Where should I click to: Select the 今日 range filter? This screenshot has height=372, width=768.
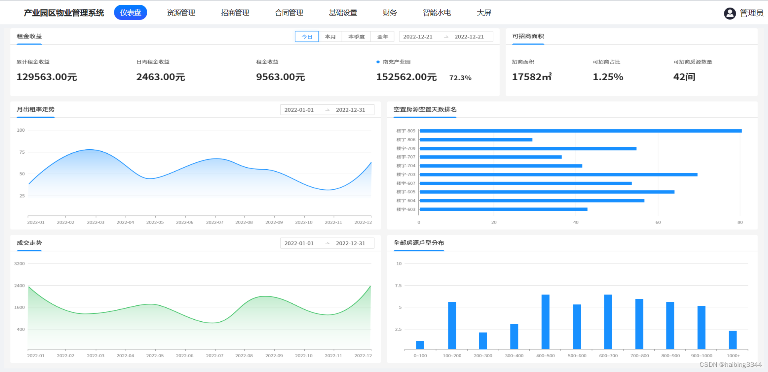(x=307, y=37)
